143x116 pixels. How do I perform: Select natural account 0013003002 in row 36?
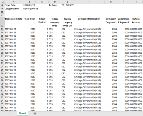point(136,108)
